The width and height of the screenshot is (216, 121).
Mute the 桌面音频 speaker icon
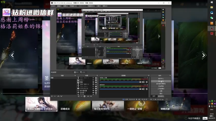point(143,89)
